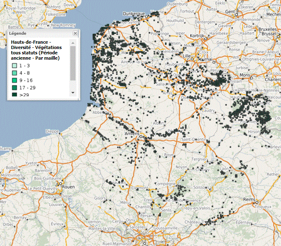Click the Saint-Quentin label on map

[192, 139]
